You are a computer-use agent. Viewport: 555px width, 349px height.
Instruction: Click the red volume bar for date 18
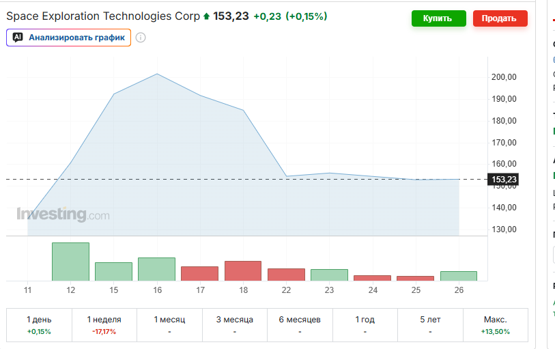coord(243,270)
